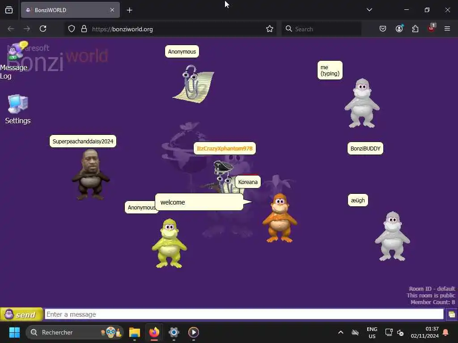The width and height of the screenshot is (458, 343).
Task: Open the list all tabs dropdown
Action: tap(369, 10)
